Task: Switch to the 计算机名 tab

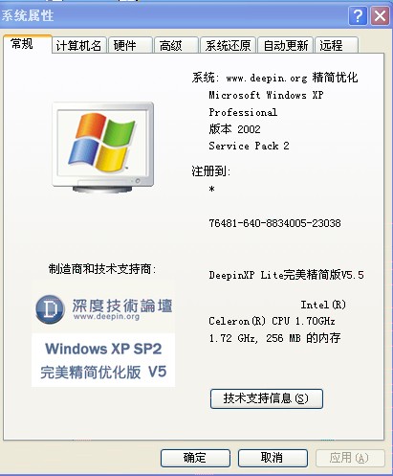Action: point(78,45)
